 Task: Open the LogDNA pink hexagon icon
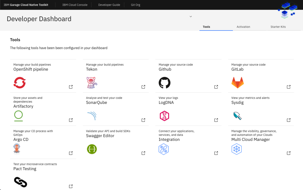[x=164, y=116]
